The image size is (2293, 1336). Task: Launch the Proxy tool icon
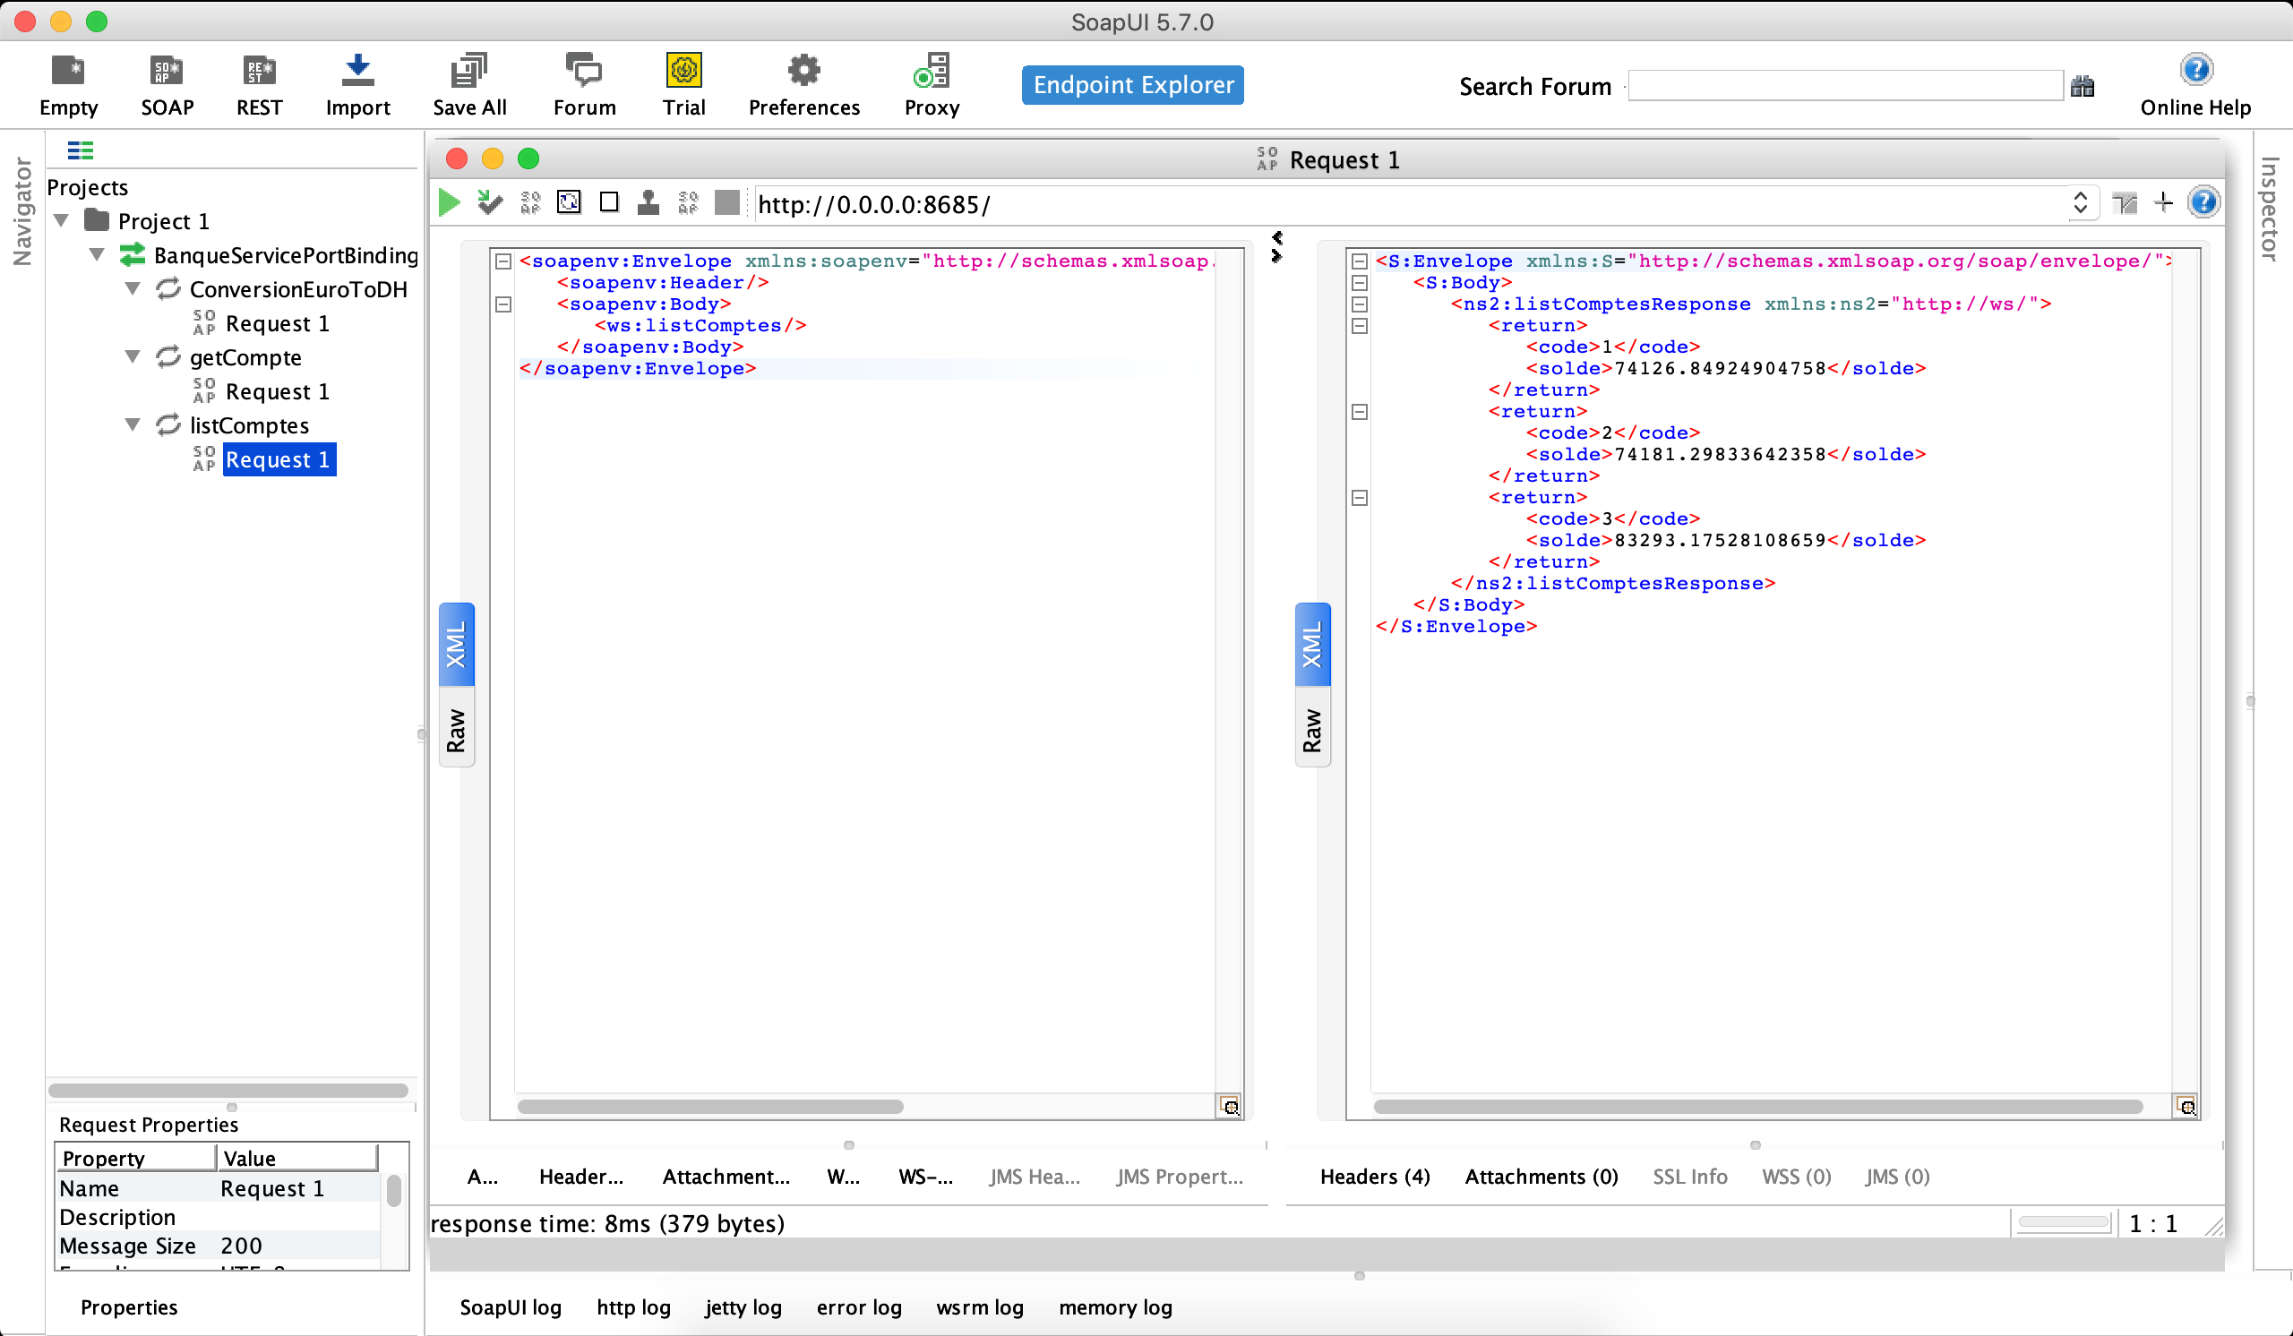pyautogui.click(x=931, y=84)
